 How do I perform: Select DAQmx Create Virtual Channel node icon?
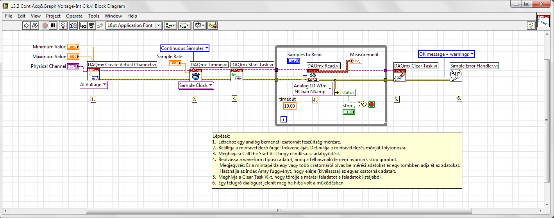click(93, 74)
